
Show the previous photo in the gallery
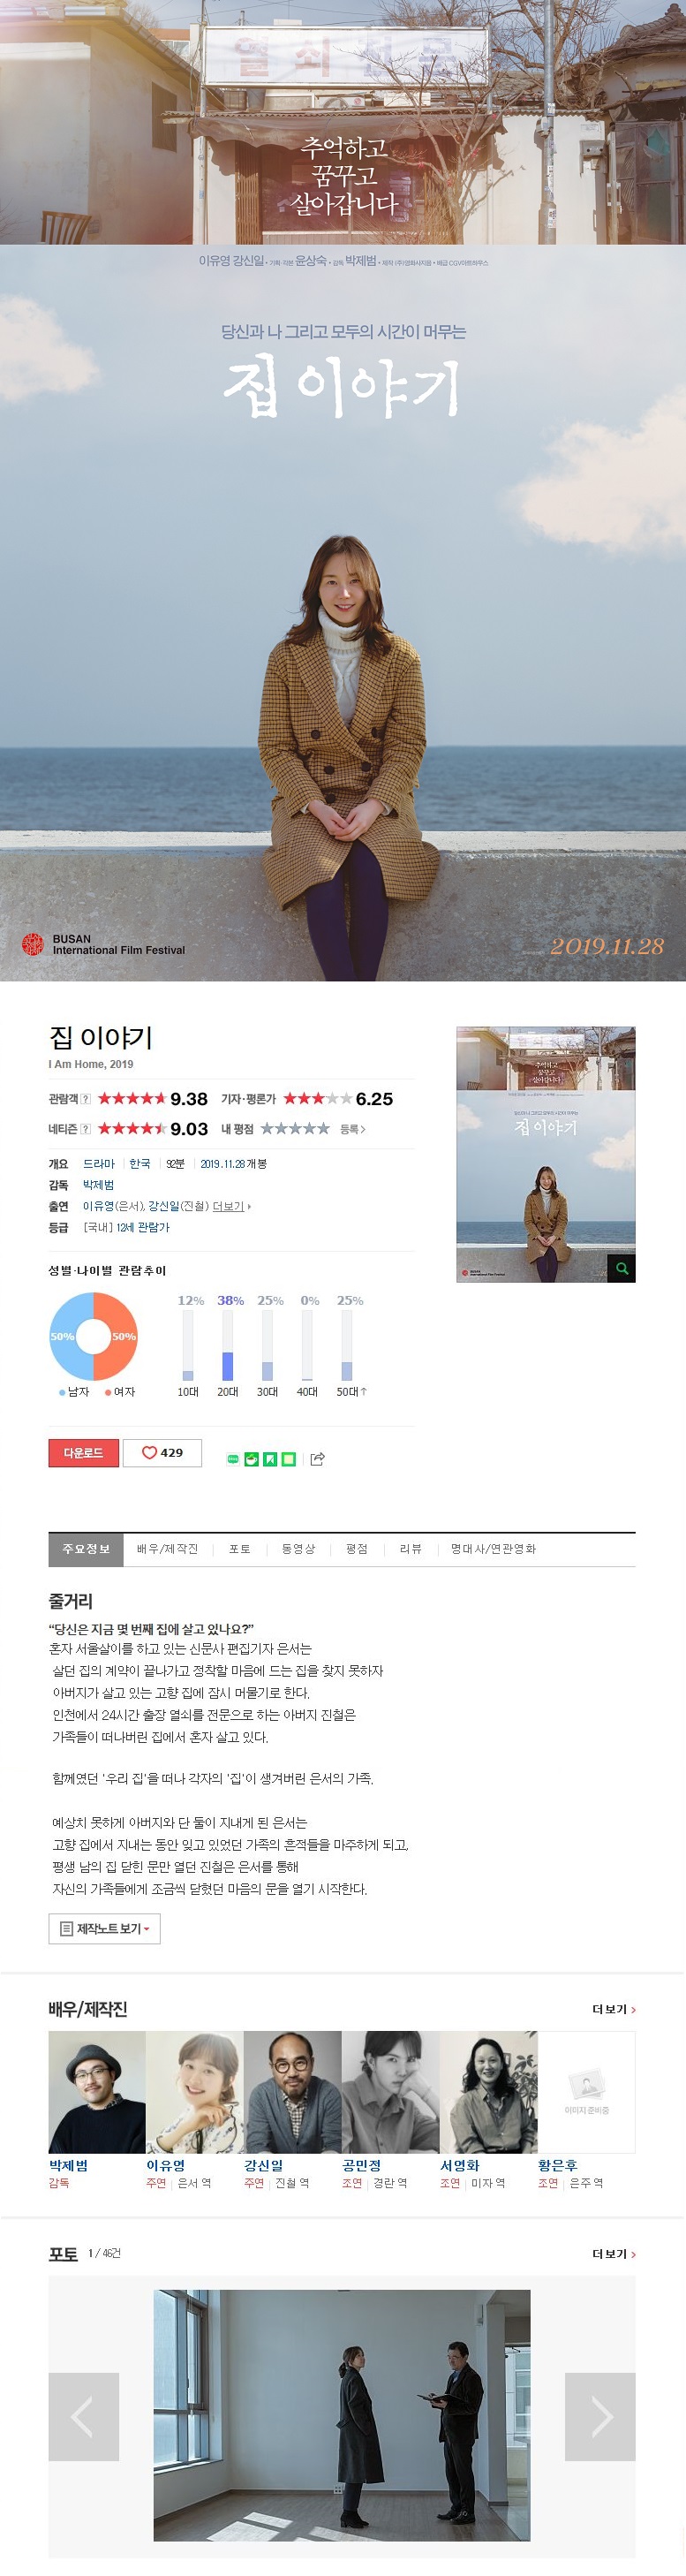tap(84, 2416)
